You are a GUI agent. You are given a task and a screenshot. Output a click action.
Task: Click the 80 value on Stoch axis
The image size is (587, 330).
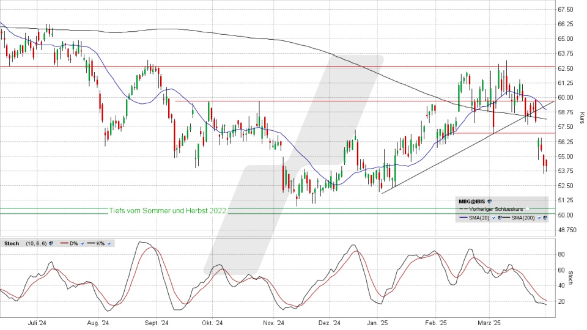click(x=561, y=254)
